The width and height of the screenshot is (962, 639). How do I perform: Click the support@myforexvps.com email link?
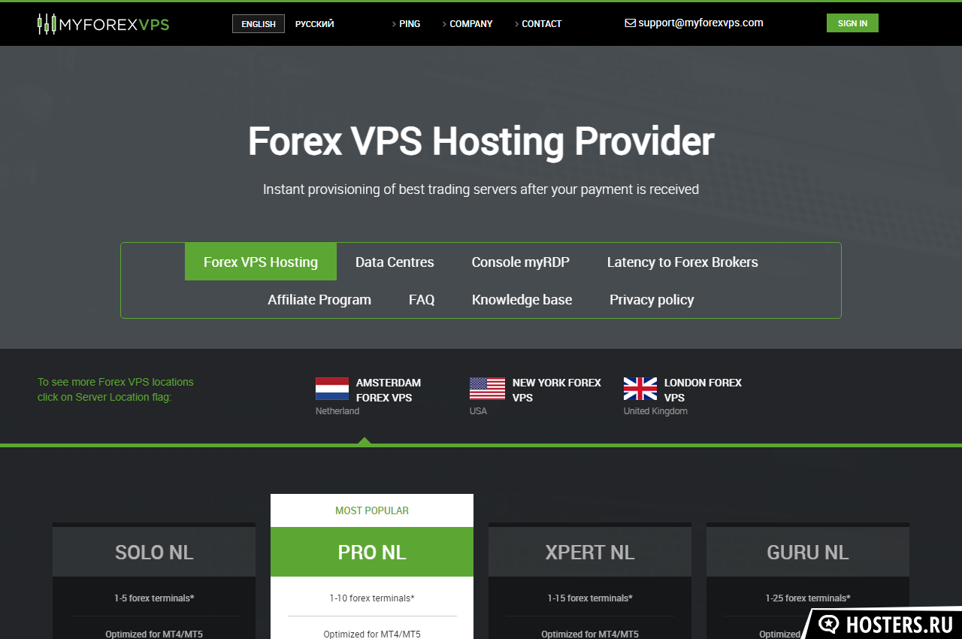tap(700, 23)
